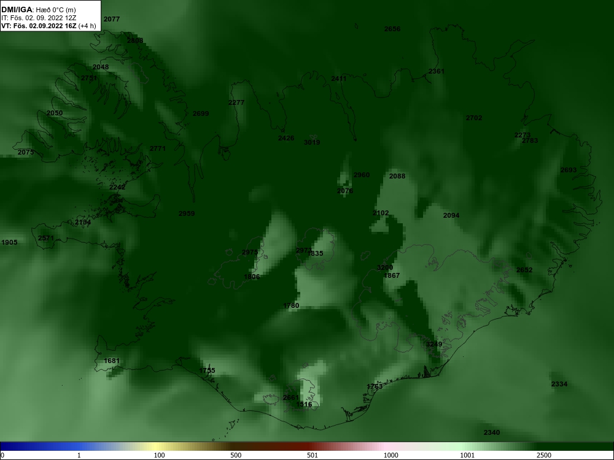Click the height value 1516
This screenshot has width=614, height=460.
pyautogui.click(x=304, y=404)
